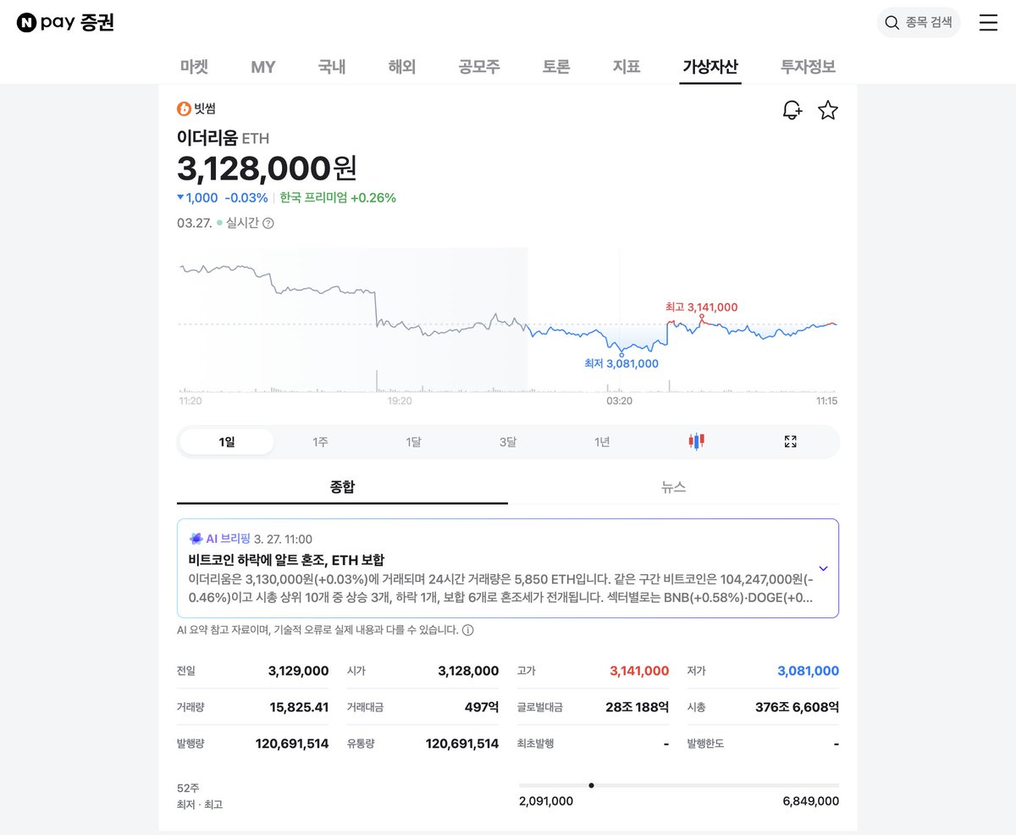1016x835 pixels.
Task: Open the AI 요약 info icon
Action: click(468, 630)
